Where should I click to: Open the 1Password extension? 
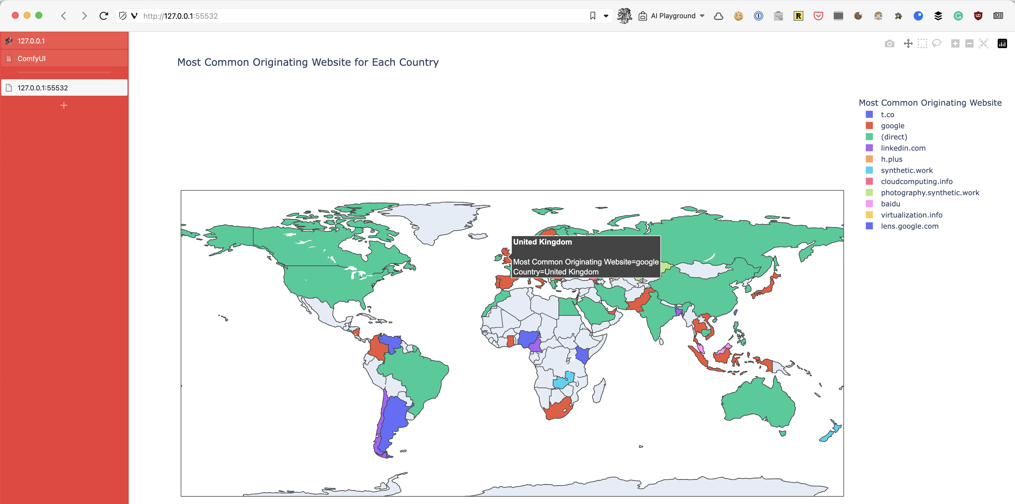click(758, 16)
